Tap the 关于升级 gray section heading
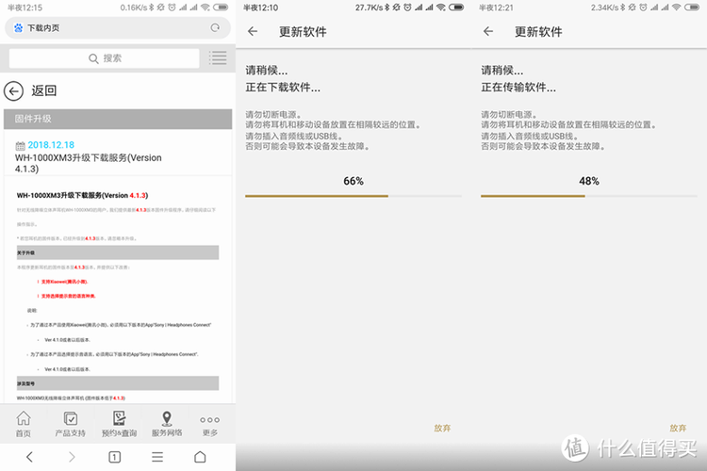Viewport: 707px width, 471px height. (118, 252)
